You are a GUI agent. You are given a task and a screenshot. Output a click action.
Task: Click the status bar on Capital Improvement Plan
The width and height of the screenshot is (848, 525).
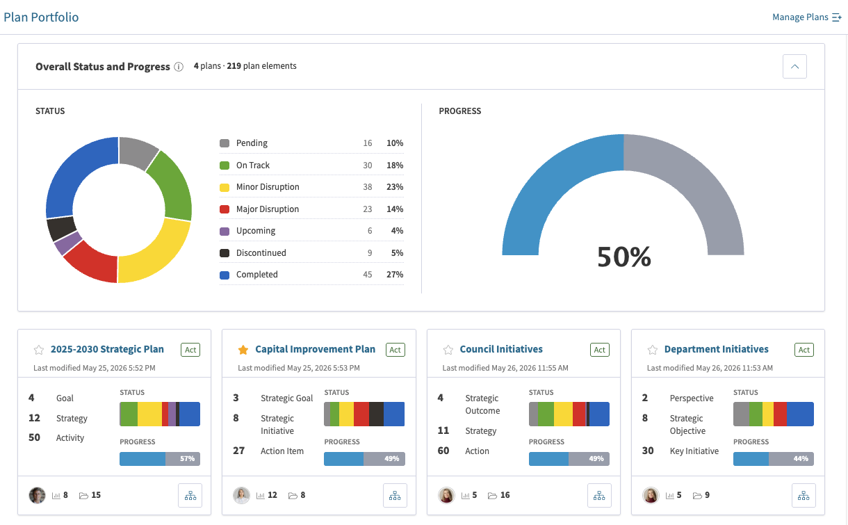point(364,414)
